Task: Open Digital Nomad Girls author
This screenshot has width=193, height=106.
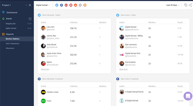Action: click(x=133, y=53)
